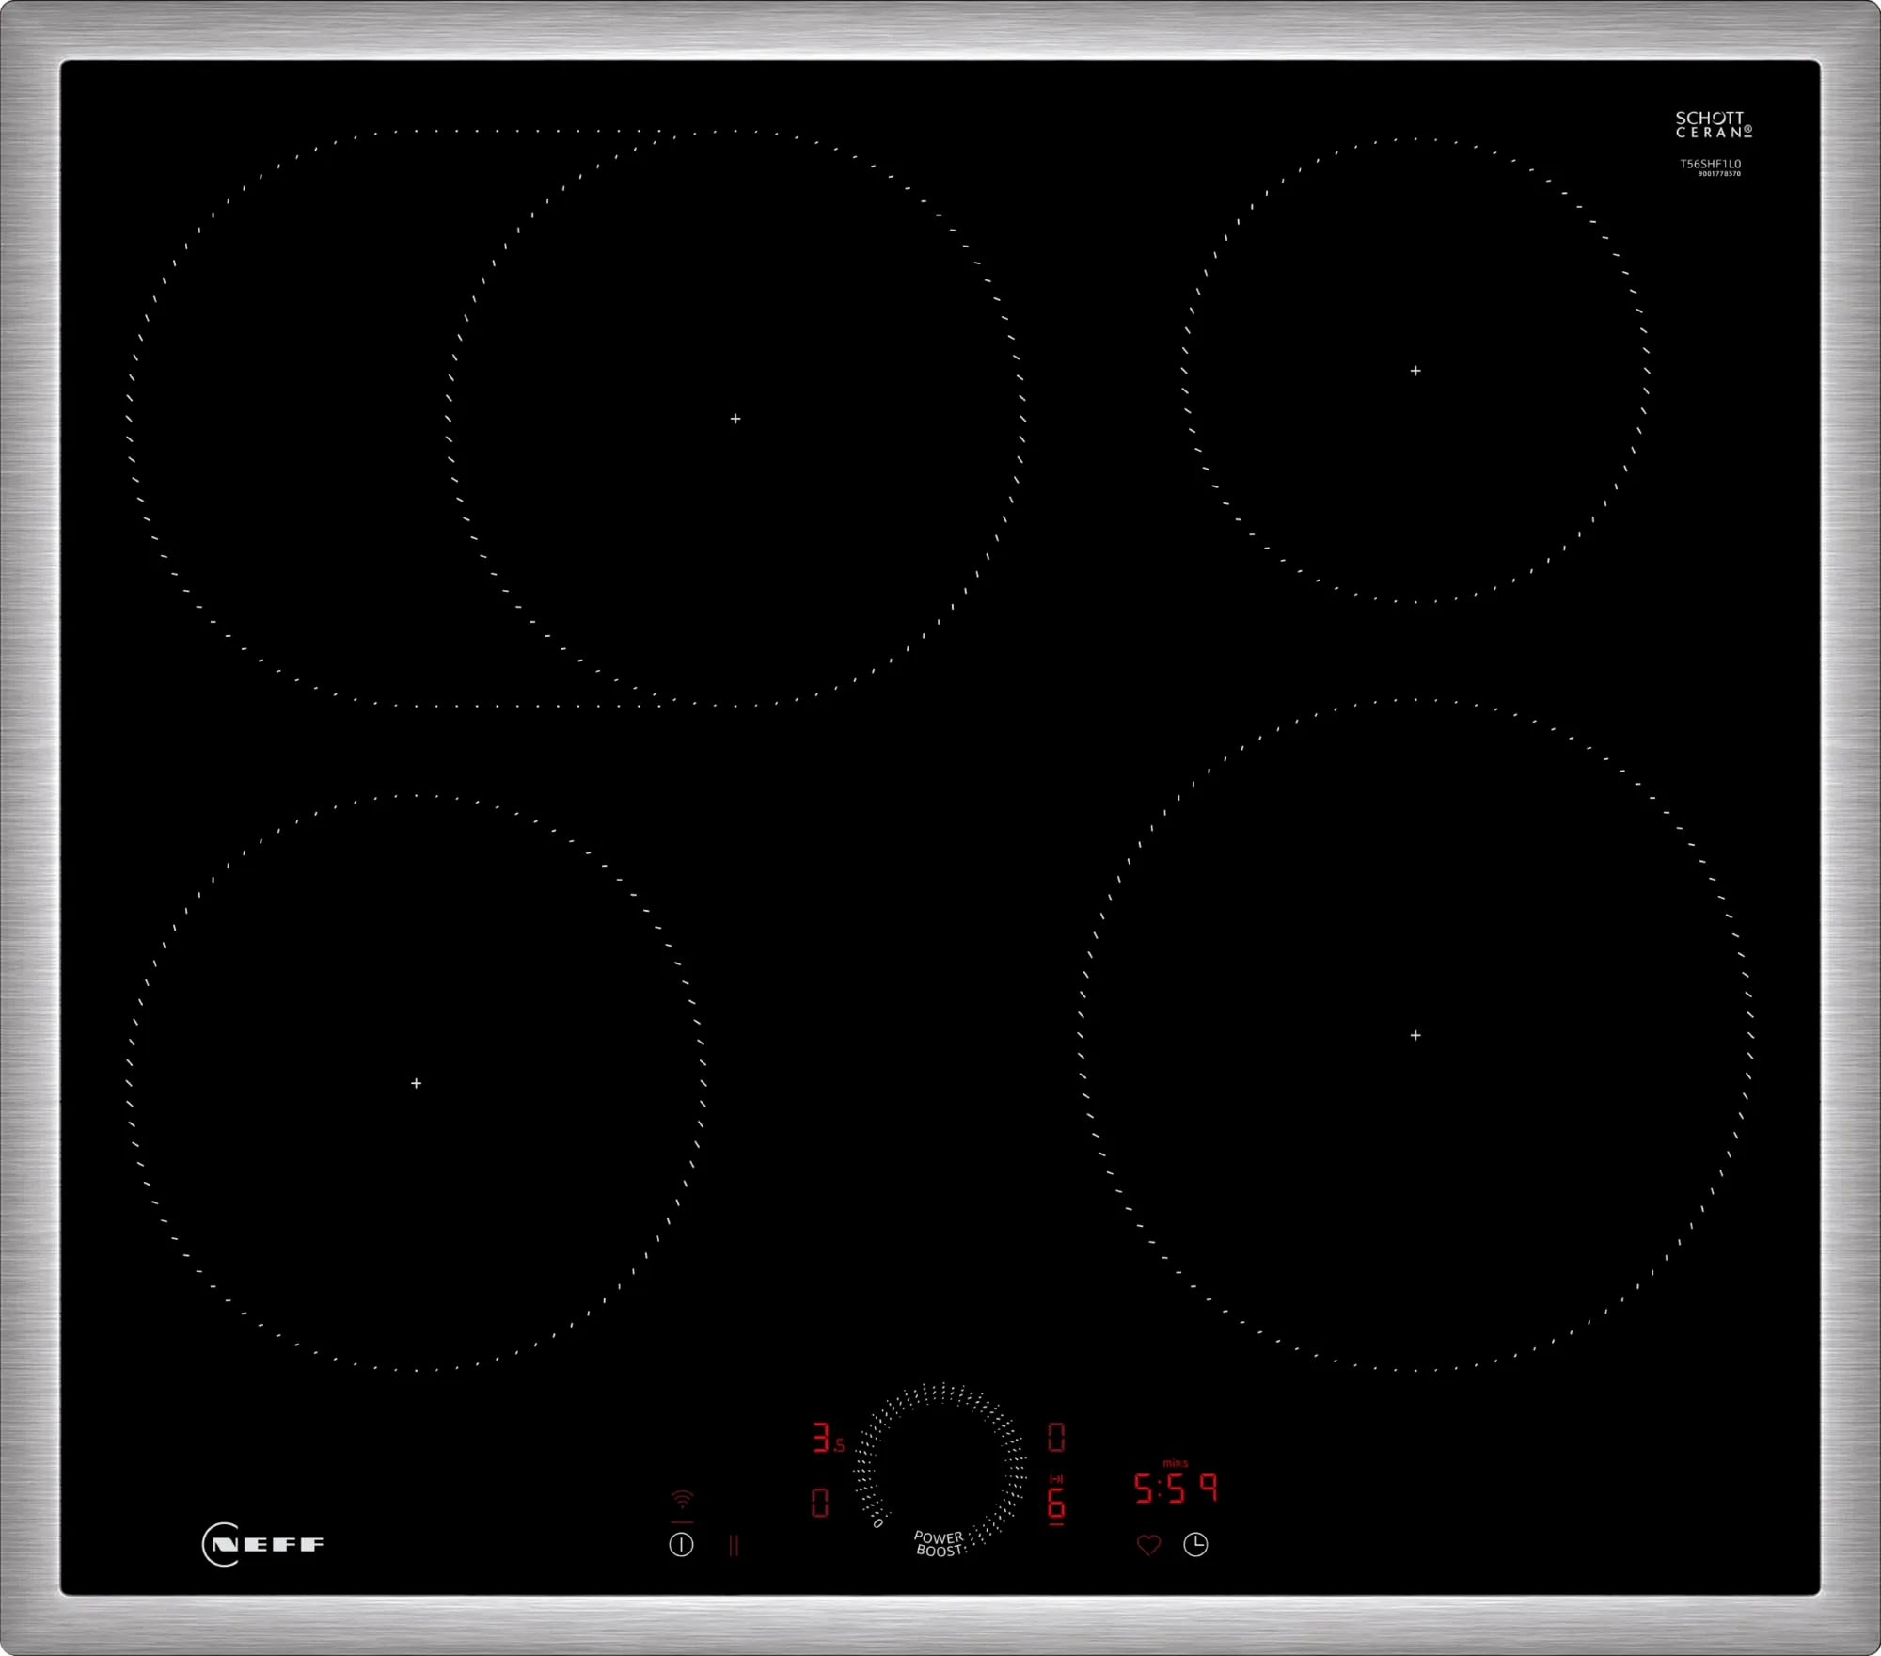The height and width of the screenshot is (1656, 1881).
Task: Tap the Schott Ceran logo
Action: click(x=1713, y=124)
